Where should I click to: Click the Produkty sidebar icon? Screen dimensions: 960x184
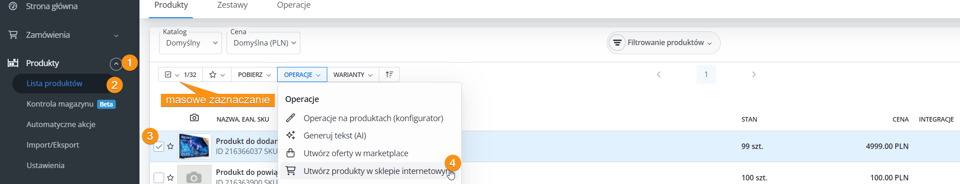point(13,63)
